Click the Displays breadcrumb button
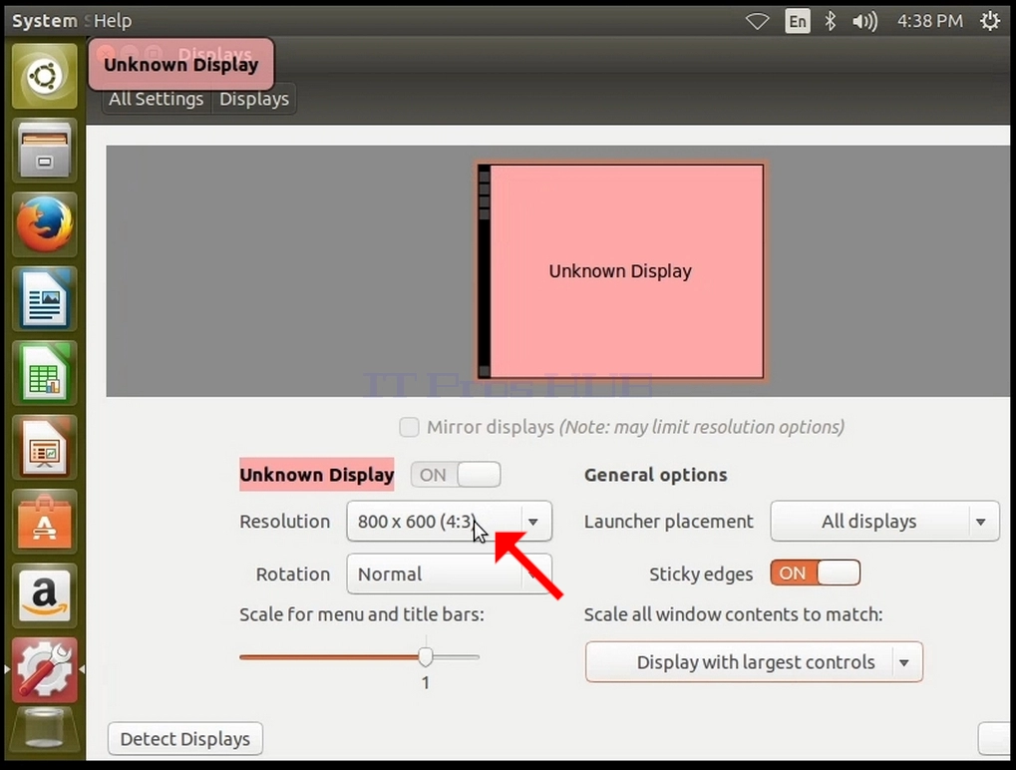Screen dimensions: 1016x770 254,99
